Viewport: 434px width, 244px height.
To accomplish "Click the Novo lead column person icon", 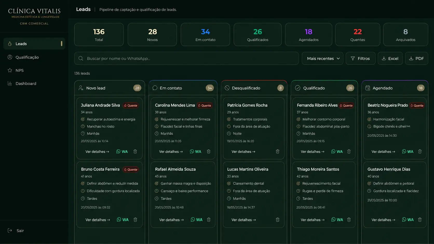I will 81,88.
